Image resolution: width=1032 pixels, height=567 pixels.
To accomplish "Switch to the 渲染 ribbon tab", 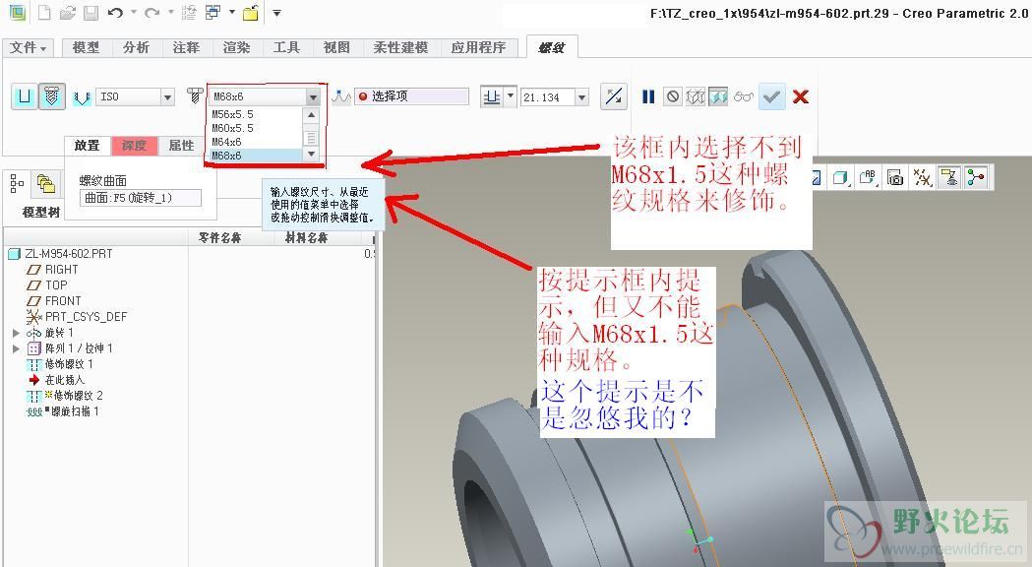I will point(236,47).
